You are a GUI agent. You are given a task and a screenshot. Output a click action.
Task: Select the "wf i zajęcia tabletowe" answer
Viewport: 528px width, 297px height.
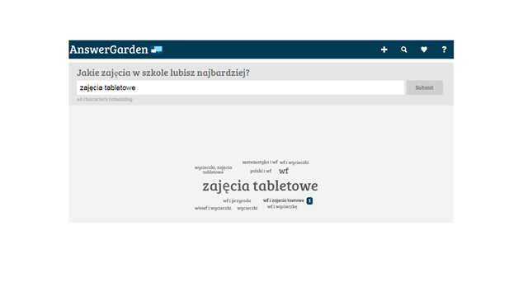284,200
